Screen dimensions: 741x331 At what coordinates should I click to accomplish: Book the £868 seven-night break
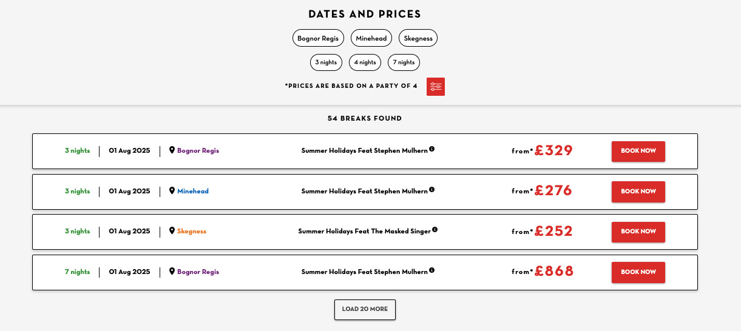(638, 272)
